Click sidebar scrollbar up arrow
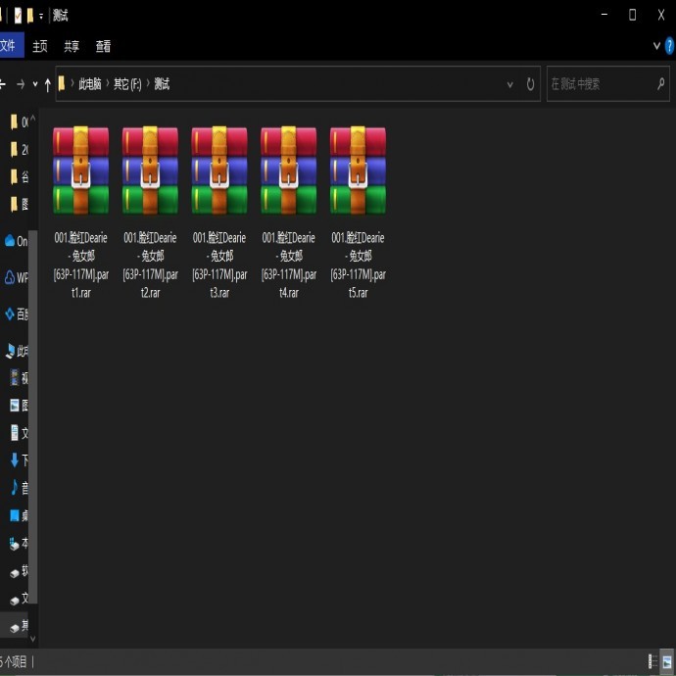This screenshot has height=676, width=676. (x=32, y=118)
